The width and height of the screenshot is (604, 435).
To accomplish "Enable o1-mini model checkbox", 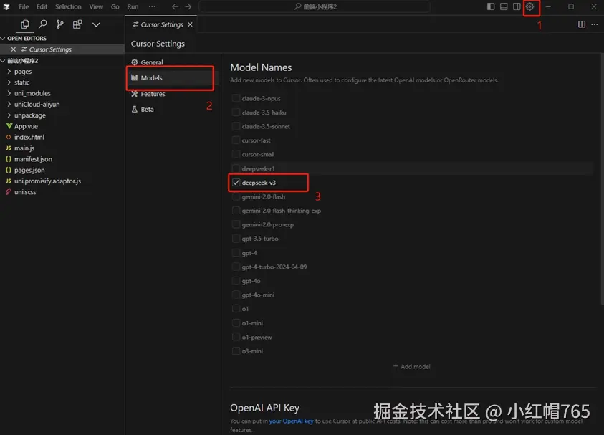I will (236, 323).
